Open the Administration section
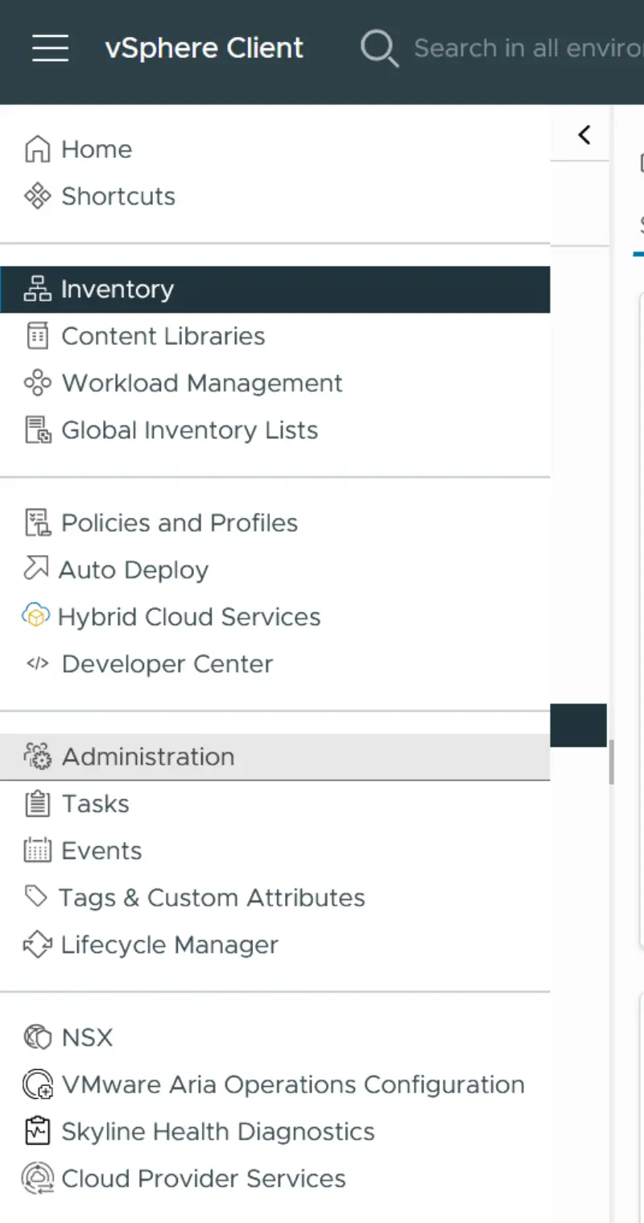Viewport: 644px width, 1223px height. (x=147, y=757)
